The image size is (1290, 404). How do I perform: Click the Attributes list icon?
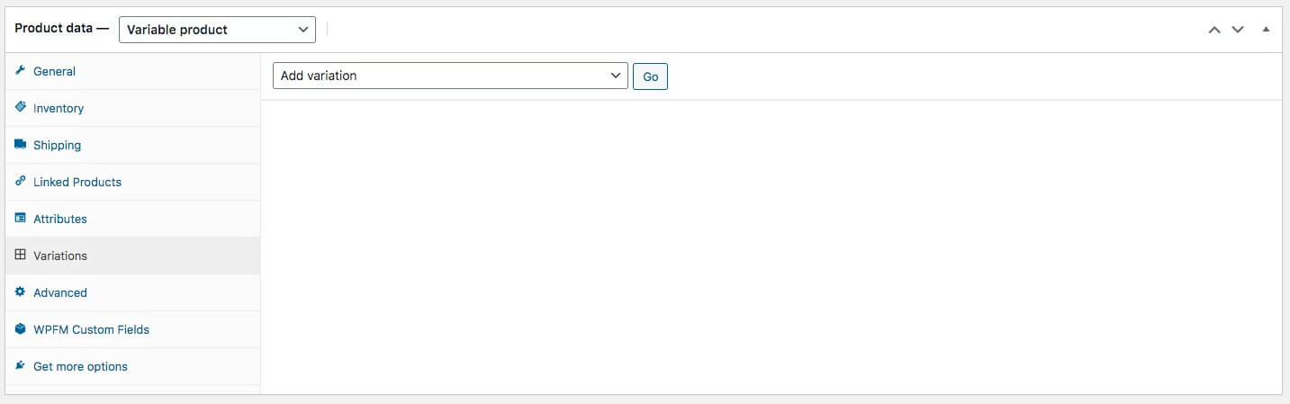click(x=21, y=219)
